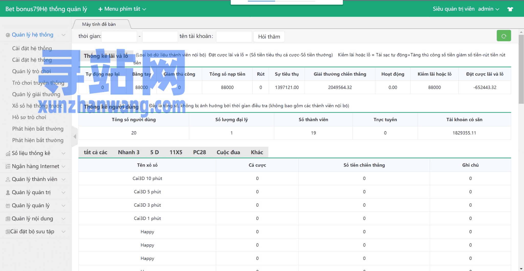Click the tên tài khoản input field
524x271 pixels.
(x=234, y=37)
